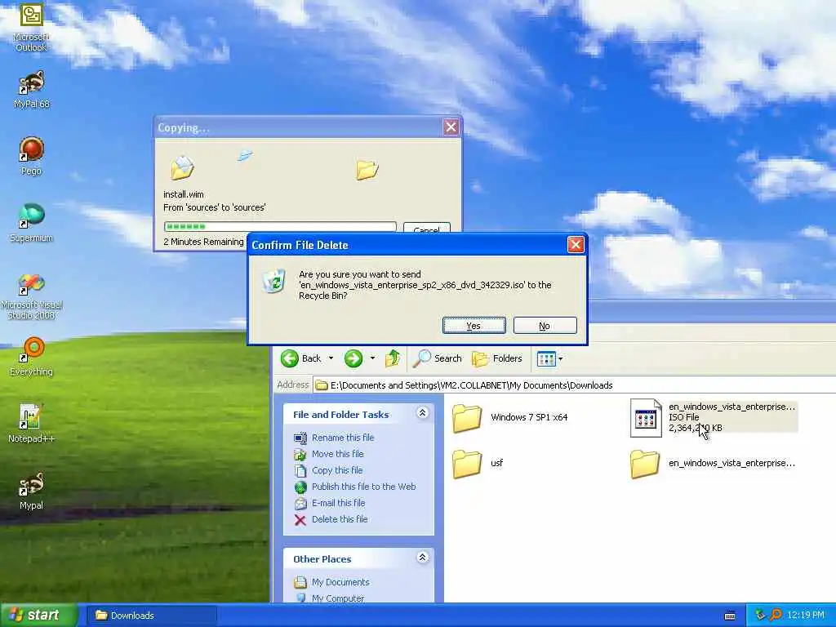
Task: Collapse File and Folder Tasks panel
Action: point(422,413)
